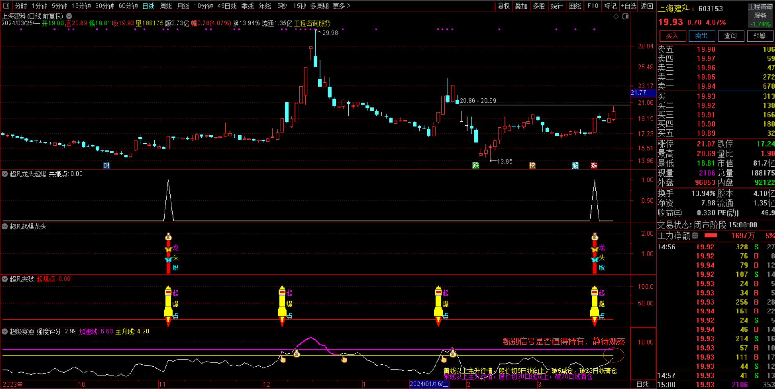Switch to 60分钟 period tab

(x=128, y=6)
